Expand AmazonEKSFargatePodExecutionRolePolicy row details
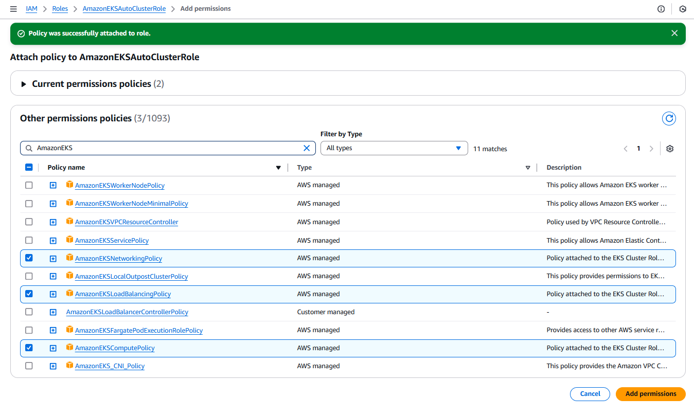Viewport: 694px width, 416px height. (x=53, y=331)
